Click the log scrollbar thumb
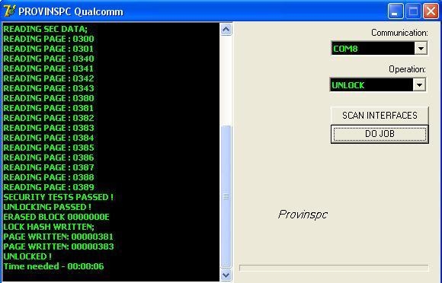The width and height of the screenshot is (442, 283). point(226,196)
